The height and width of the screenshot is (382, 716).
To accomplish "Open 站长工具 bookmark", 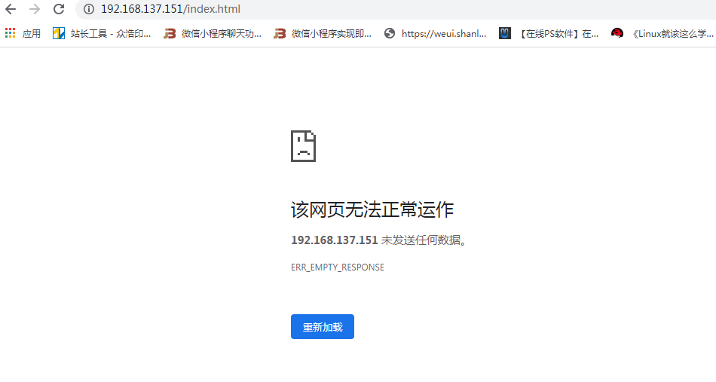I will pos(102,33).
